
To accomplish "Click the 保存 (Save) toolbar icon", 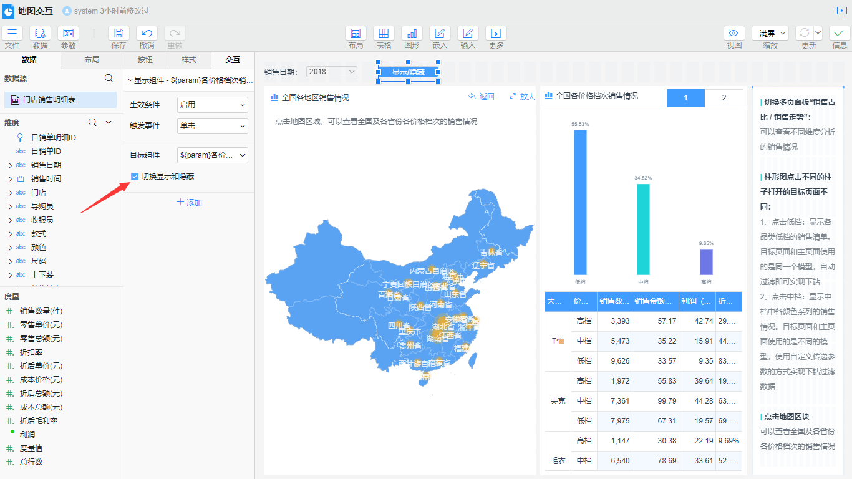I will 119,34.
